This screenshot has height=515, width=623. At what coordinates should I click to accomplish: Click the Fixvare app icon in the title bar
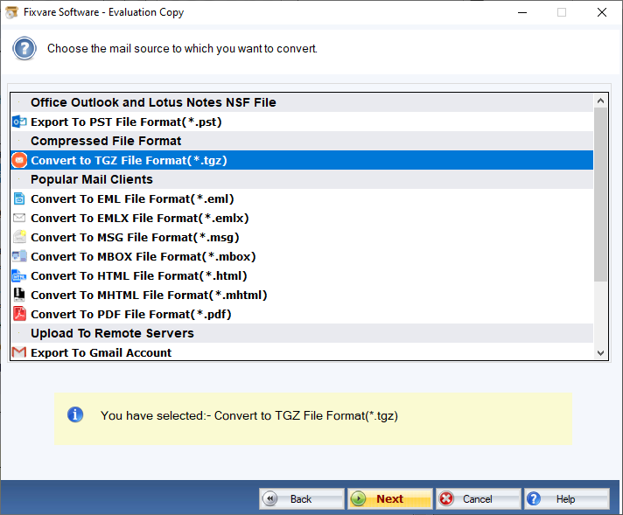pyautogui.click(x=11, y=12)
